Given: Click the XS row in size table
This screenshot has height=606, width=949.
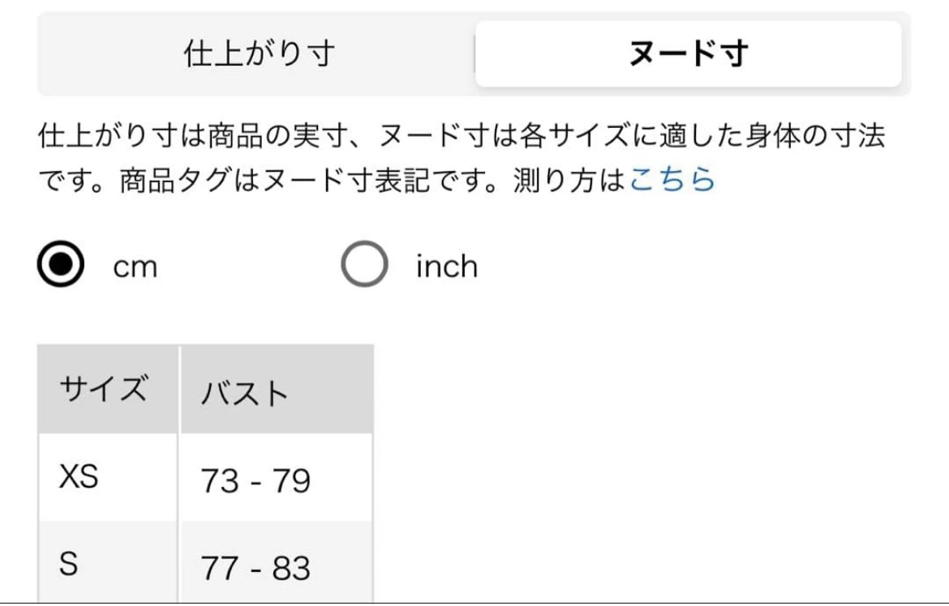Looking at the screenshot, I should (205, 477).
